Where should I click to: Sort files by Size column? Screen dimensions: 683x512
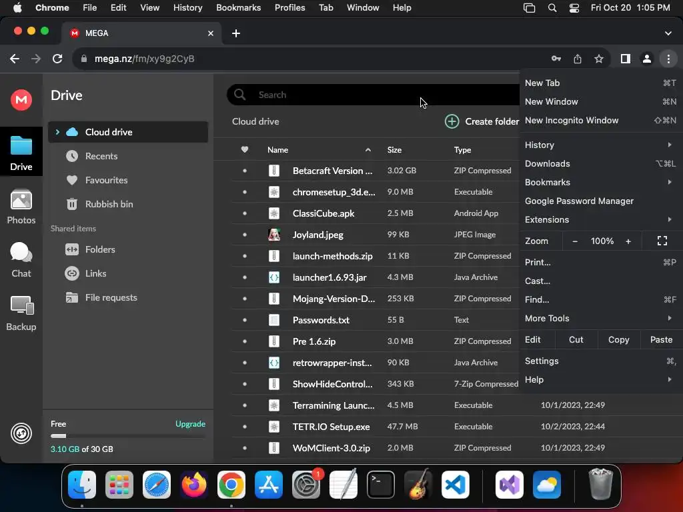coord(394,150)
